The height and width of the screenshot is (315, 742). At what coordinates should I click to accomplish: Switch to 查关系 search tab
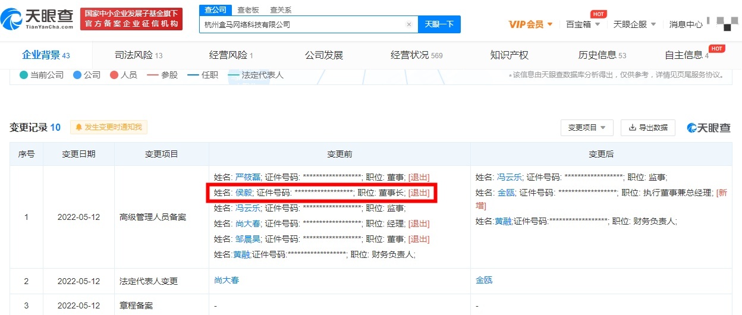281,10
